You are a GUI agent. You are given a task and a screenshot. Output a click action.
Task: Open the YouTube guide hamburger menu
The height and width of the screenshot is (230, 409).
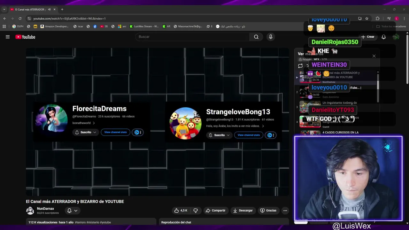coord(8,37)
